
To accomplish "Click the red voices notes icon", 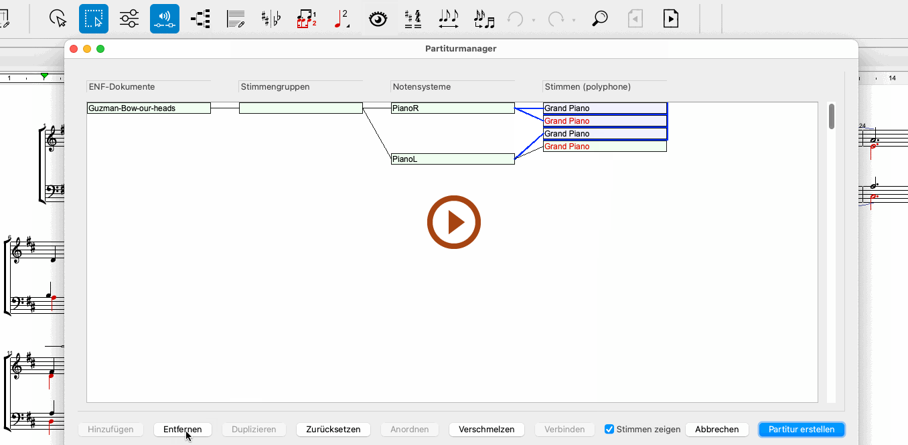I will (x=307, y=19).
